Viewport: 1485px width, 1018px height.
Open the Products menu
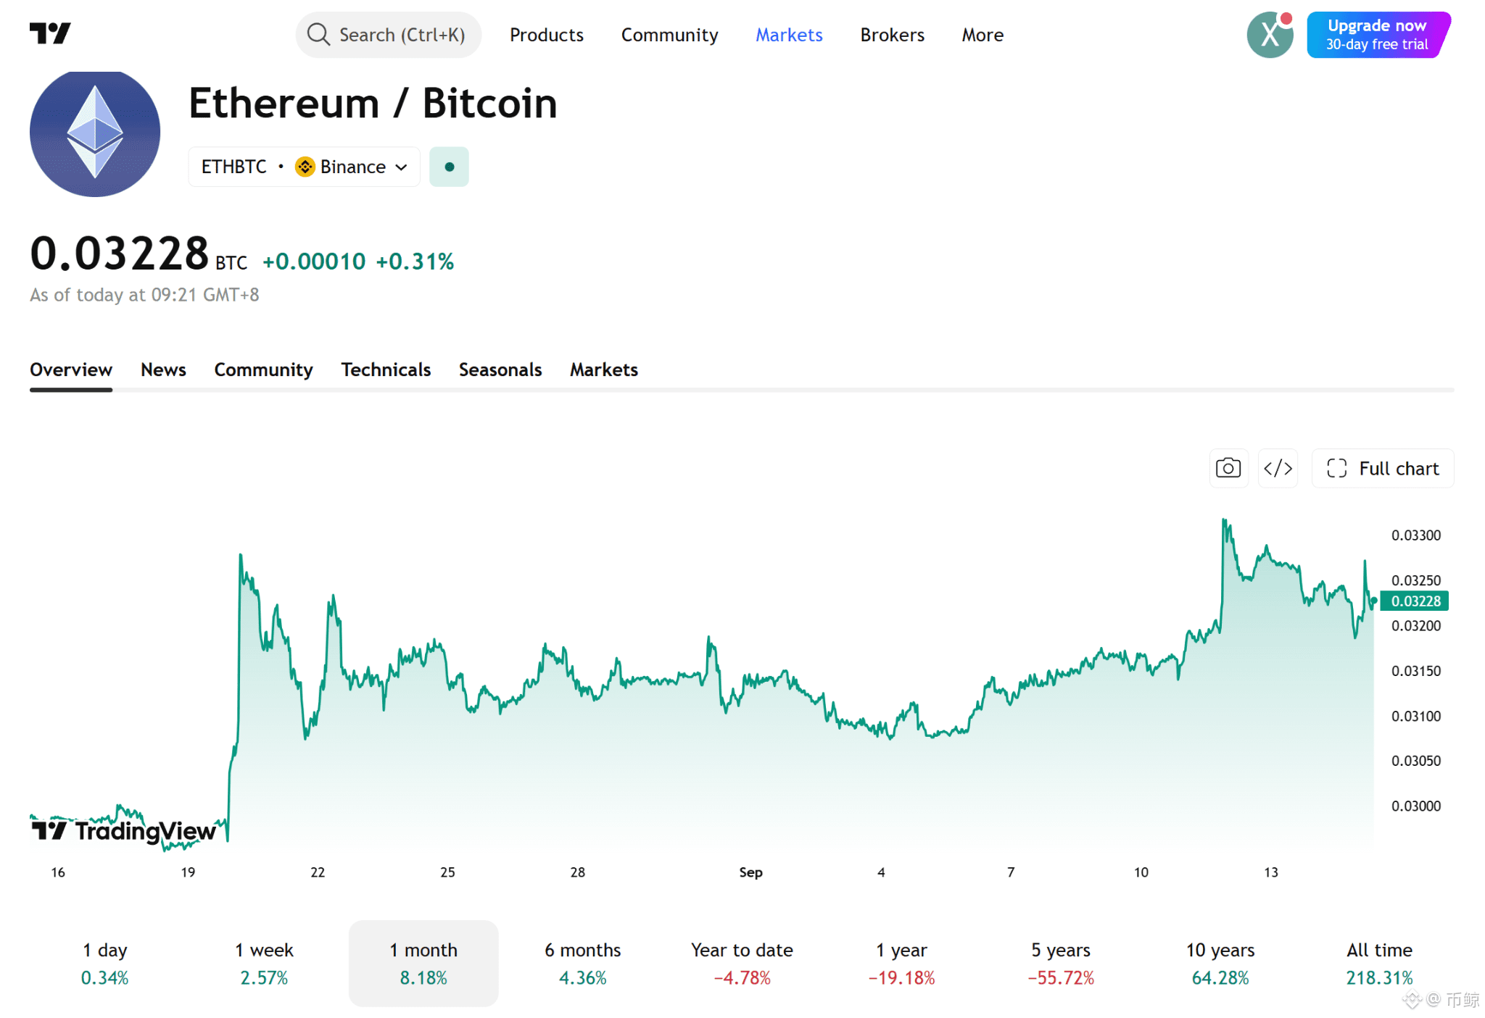tap(547, 35)
